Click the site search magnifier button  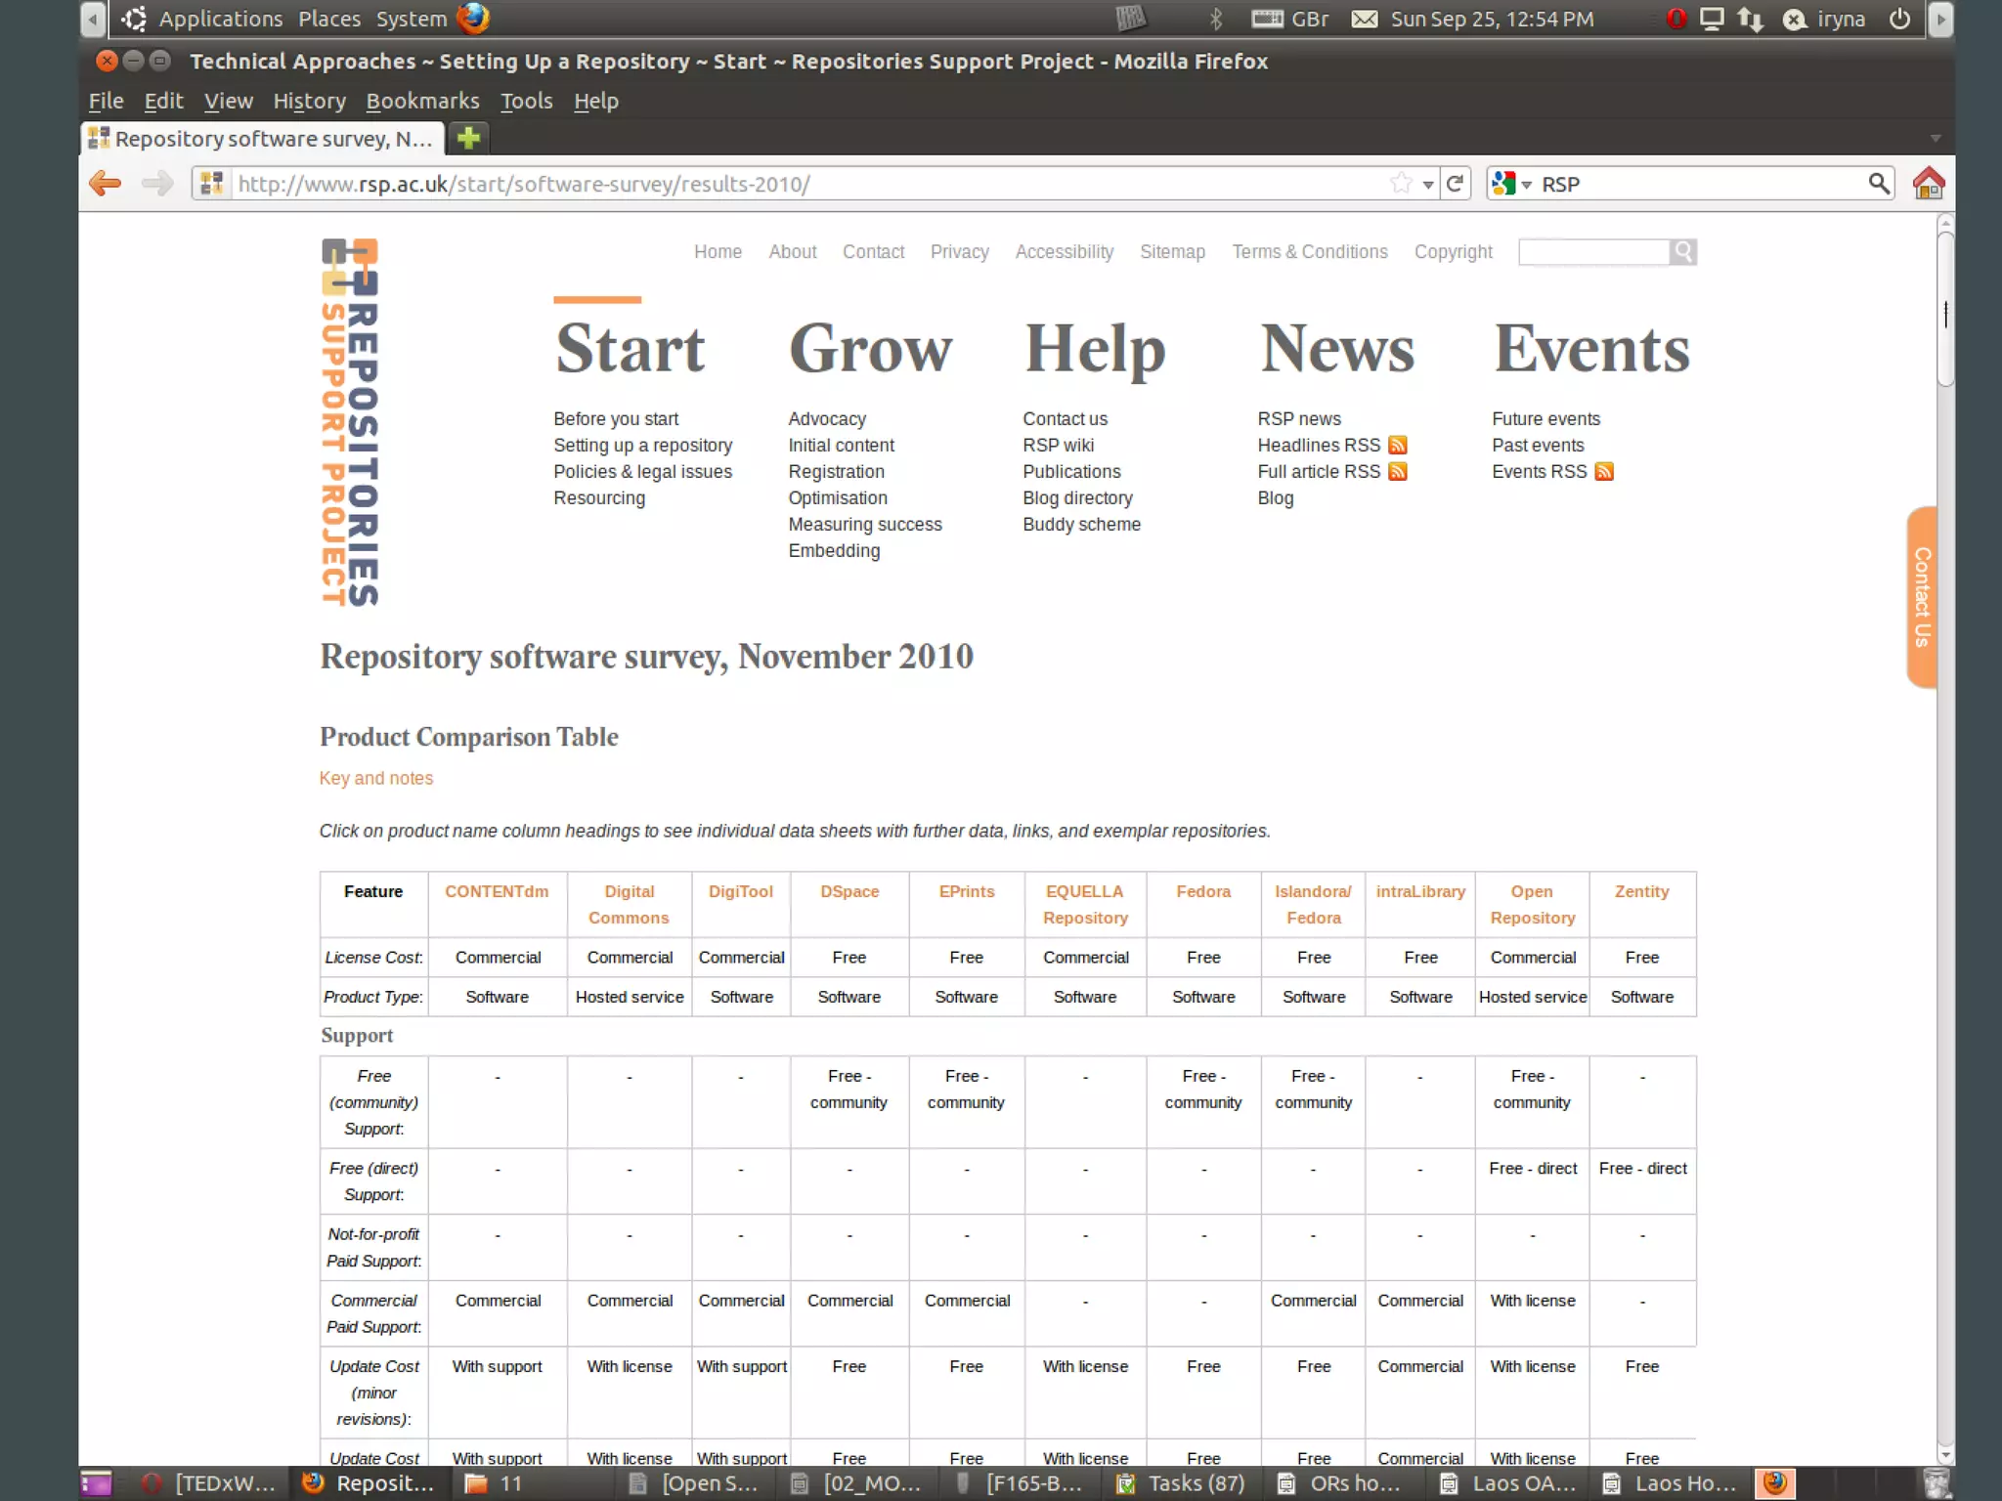point(1682,252)
